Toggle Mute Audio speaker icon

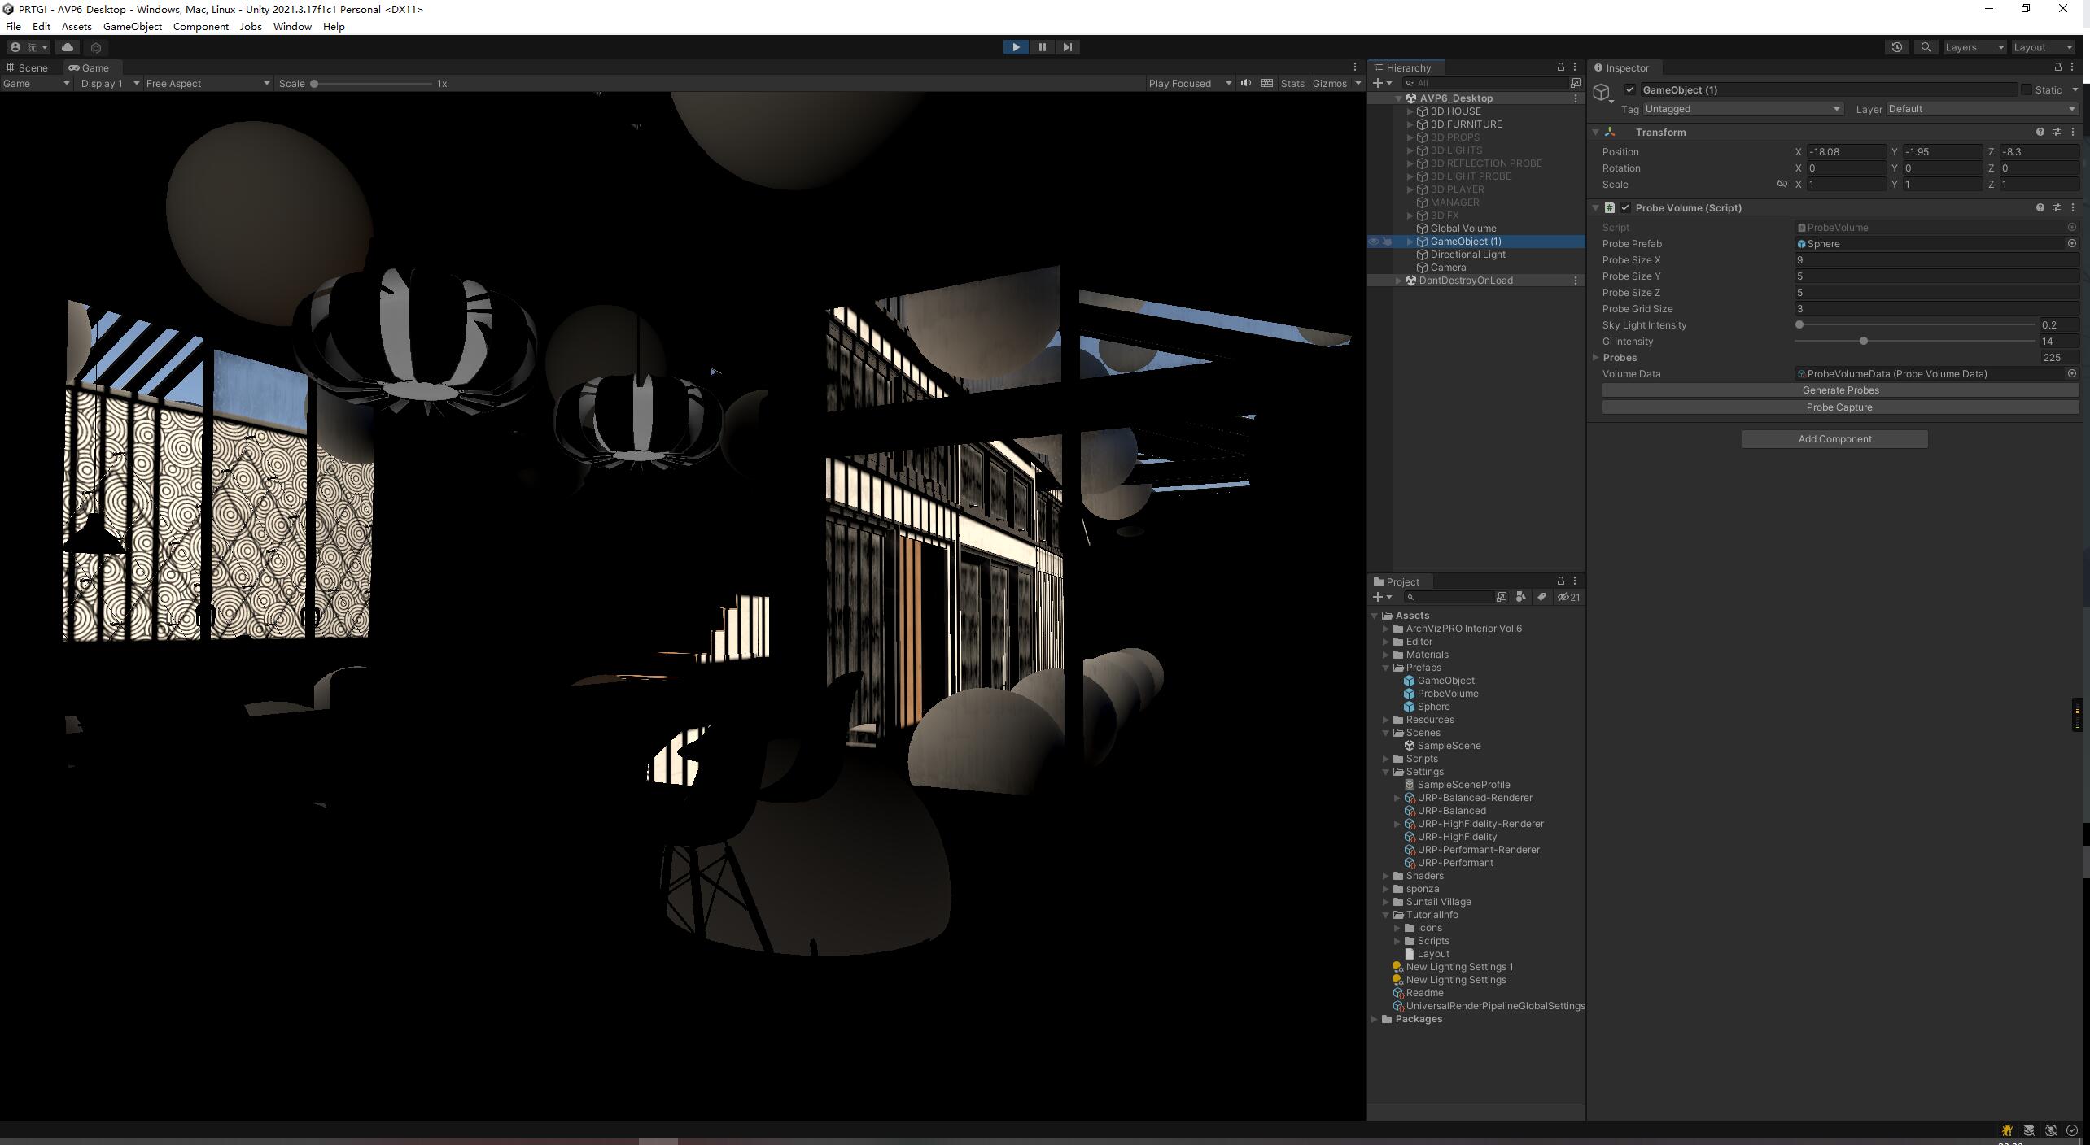pyautogui.click(x=1245, y=83)
